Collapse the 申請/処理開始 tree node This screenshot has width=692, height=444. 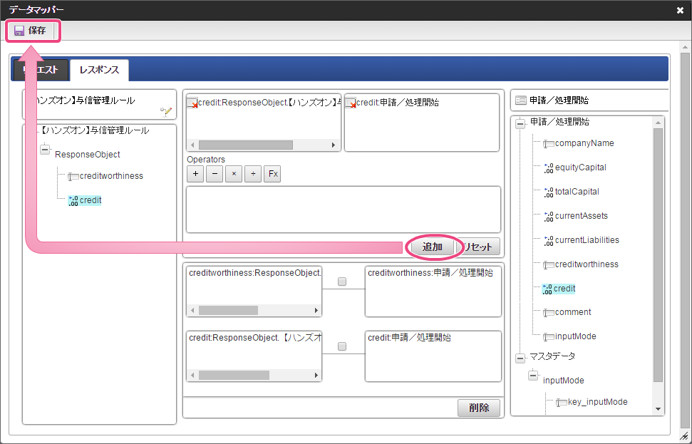(x=520, y=124)
